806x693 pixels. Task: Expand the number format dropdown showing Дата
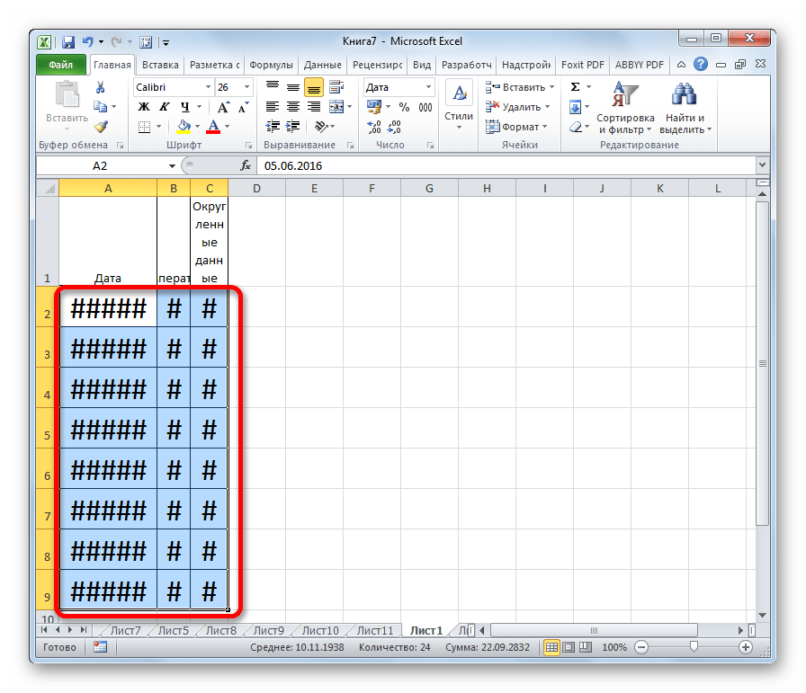428,87
